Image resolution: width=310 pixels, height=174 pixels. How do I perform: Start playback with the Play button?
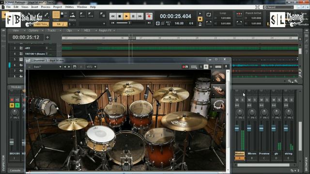pos(126,16)
